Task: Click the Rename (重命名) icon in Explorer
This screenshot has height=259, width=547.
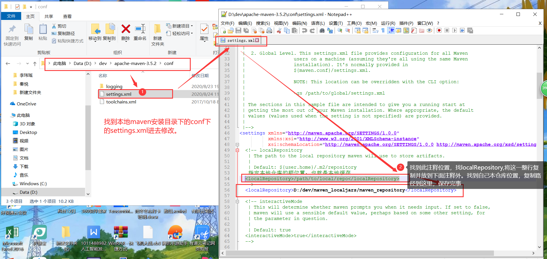Action: tap(140, 29)
